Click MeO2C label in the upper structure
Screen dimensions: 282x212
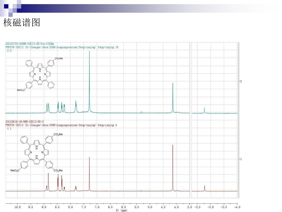21,90
